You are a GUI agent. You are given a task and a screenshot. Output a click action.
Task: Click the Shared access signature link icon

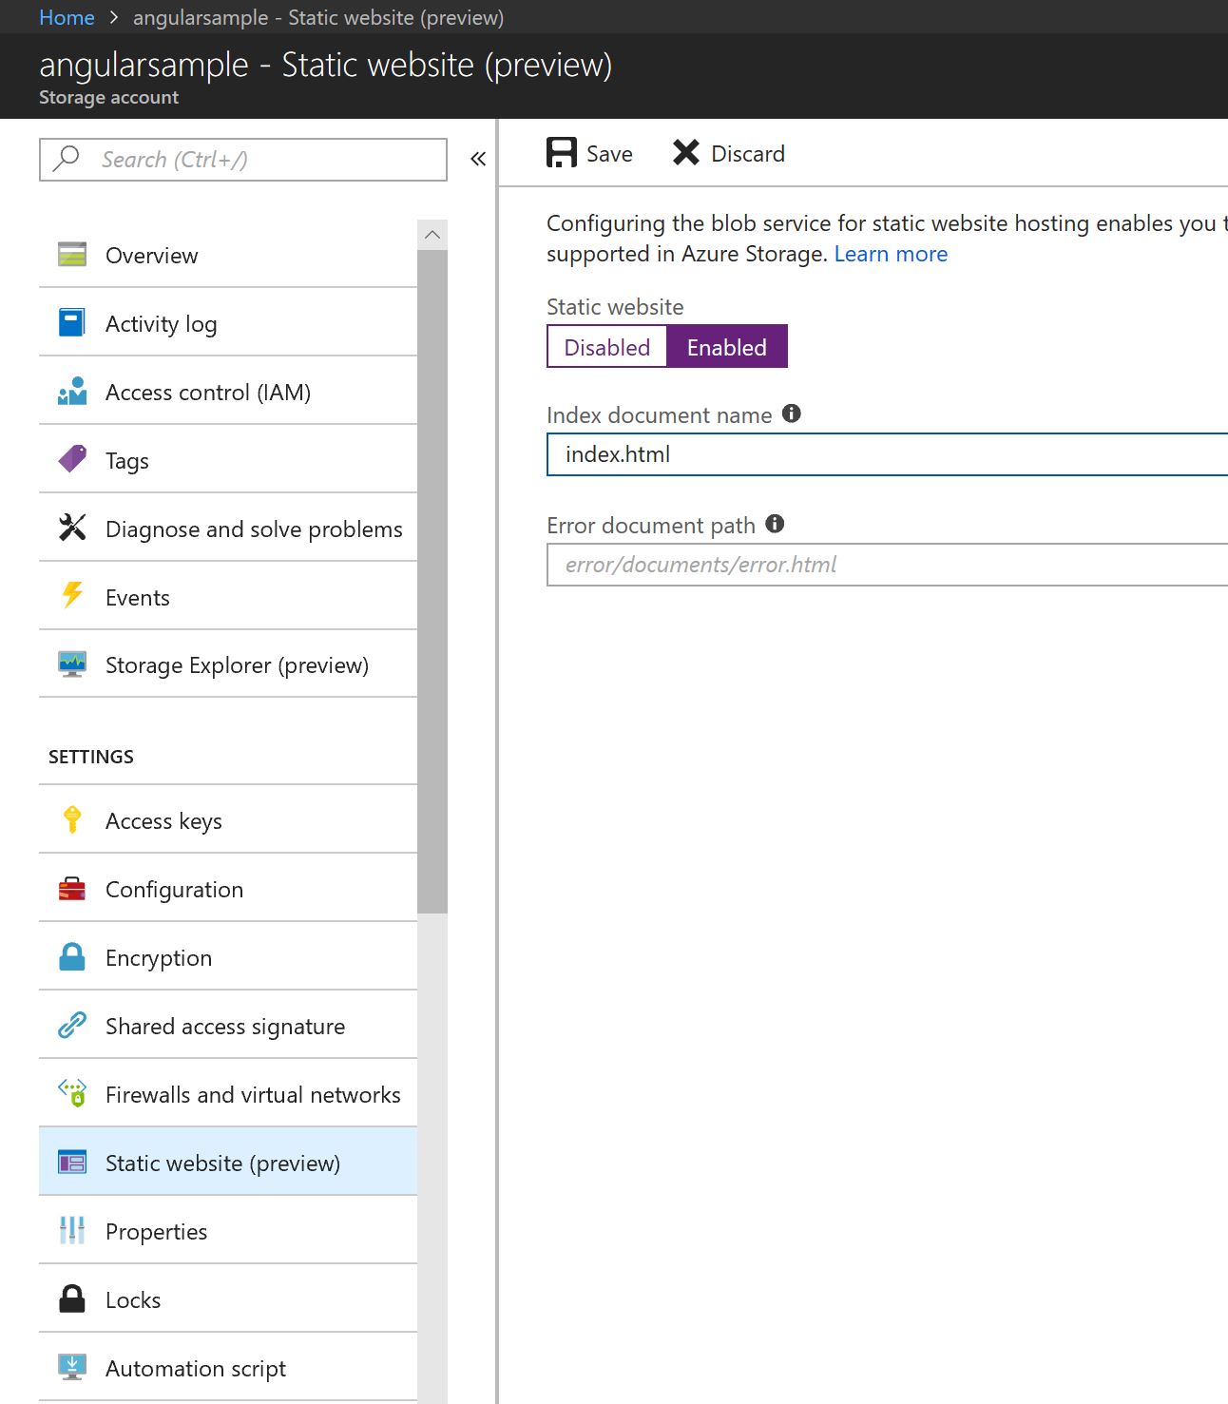pyautogui.click(x=72, y=1025)
